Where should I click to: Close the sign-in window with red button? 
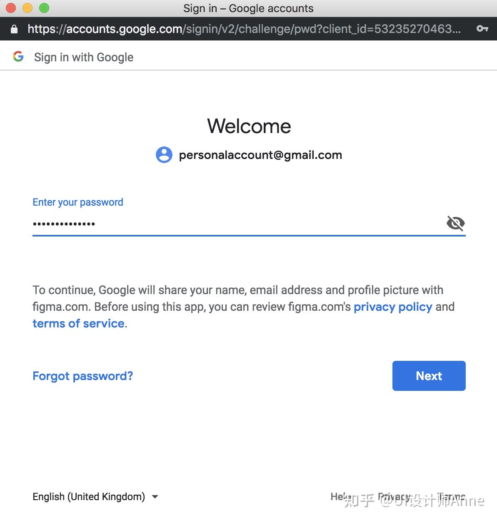tap(11, 8)
